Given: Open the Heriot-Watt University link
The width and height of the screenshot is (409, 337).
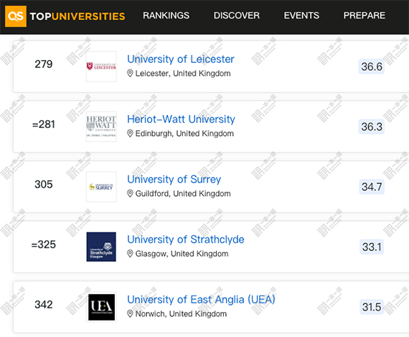Looking at the screenshot, I should (x=181, y=119).
